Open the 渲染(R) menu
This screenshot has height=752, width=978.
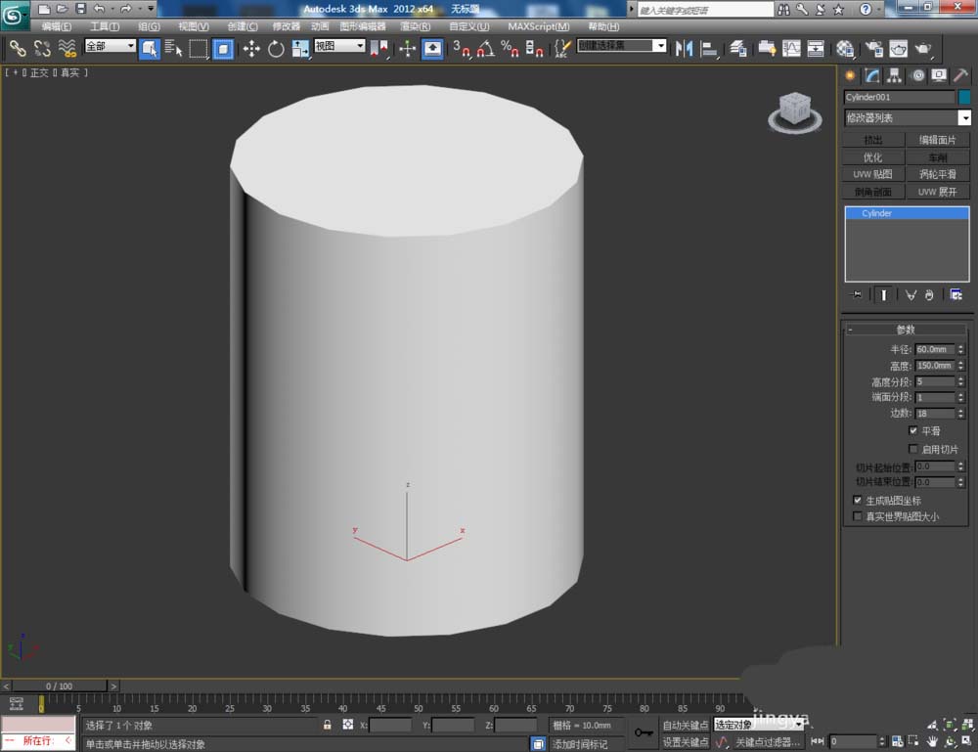pos(415,26)
